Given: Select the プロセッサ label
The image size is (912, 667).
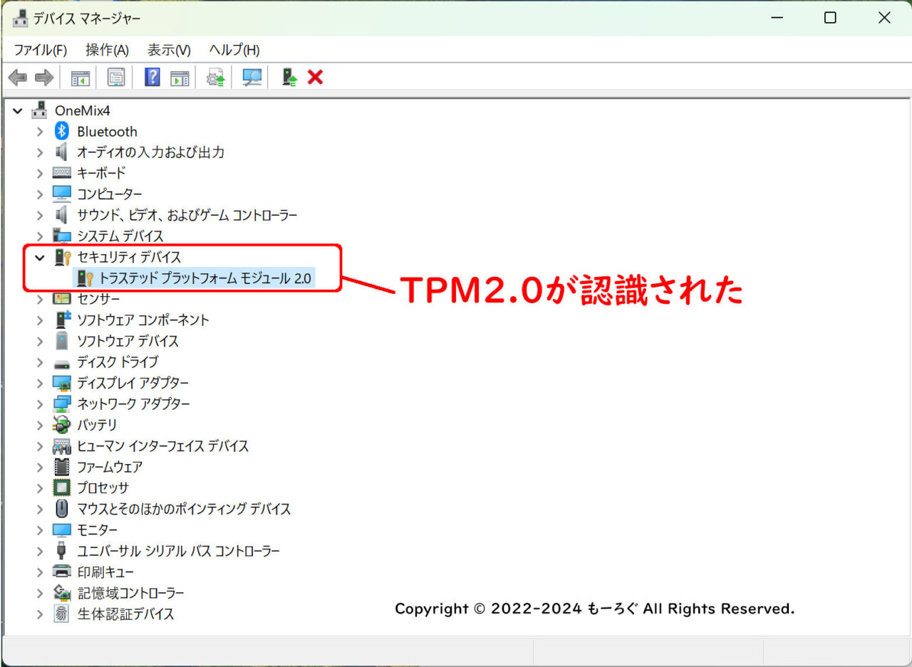Looking at the screenshot, I should pyautogui.click(x=103, y=488).
